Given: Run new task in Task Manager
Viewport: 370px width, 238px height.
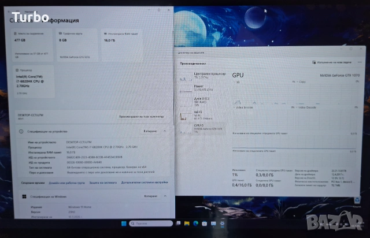Looking at the screenshot, I should click(x=331, y=62).
